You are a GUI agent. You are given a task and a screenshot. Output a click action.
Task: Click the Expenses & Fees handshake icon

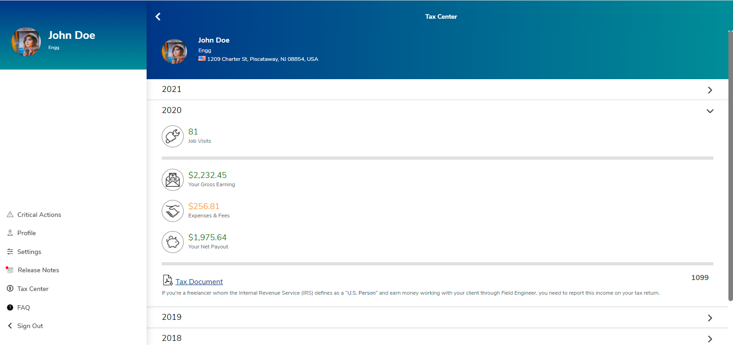point(173,211)
